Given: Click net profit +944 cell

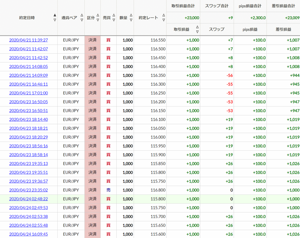Looking at the screenshot, I should (295, 75).
